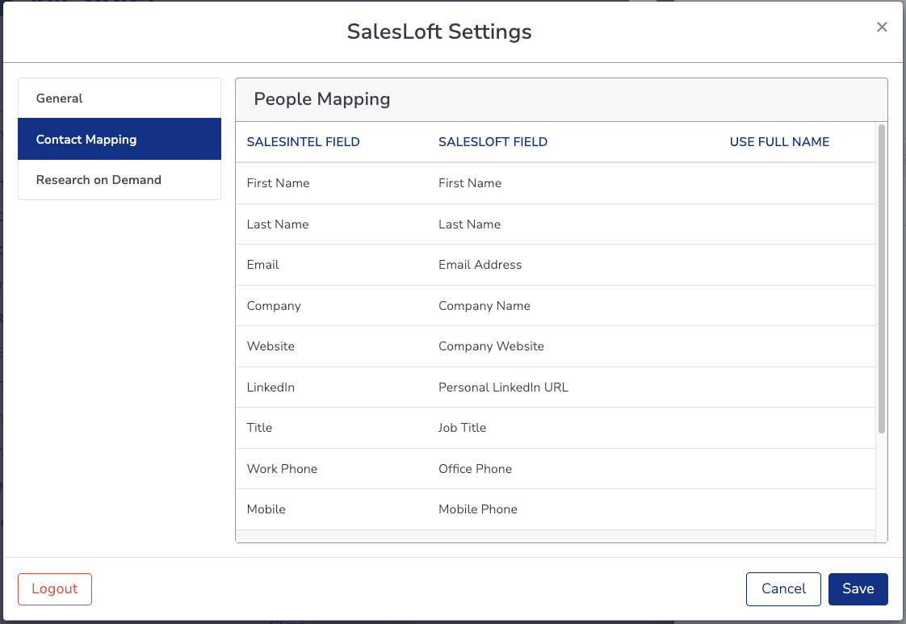The width and height of the screenshot is (906, 624).
Task: Switch to Research on Demand tab
Action: [x=120, y=180]
